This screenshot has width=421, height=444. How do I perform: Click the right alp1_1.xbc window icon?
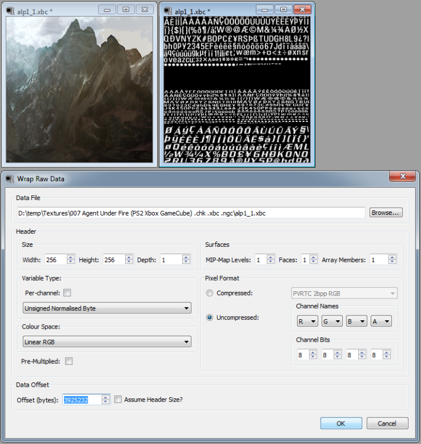(167, 11)
